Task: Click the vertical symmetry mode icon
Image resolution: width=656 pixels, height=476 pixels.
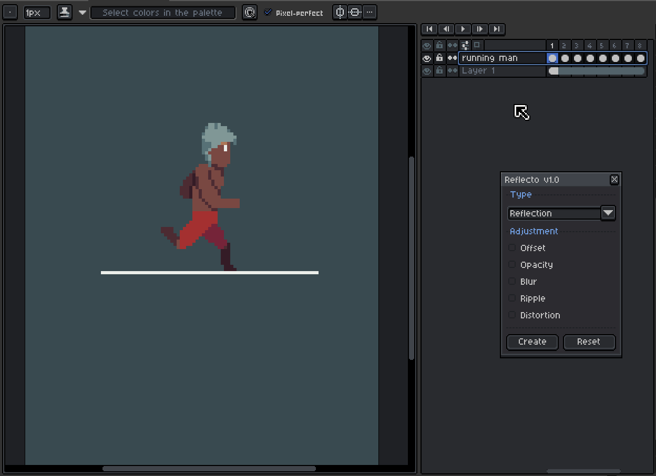Action: 340,12
